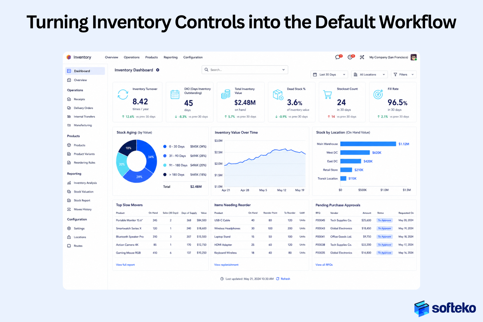The width and height of the screenshot is (483, 322).
Task: Click the Inventory Turnover refresh-arrows icon
Action: pyautogui.click(x=123, y=94)
